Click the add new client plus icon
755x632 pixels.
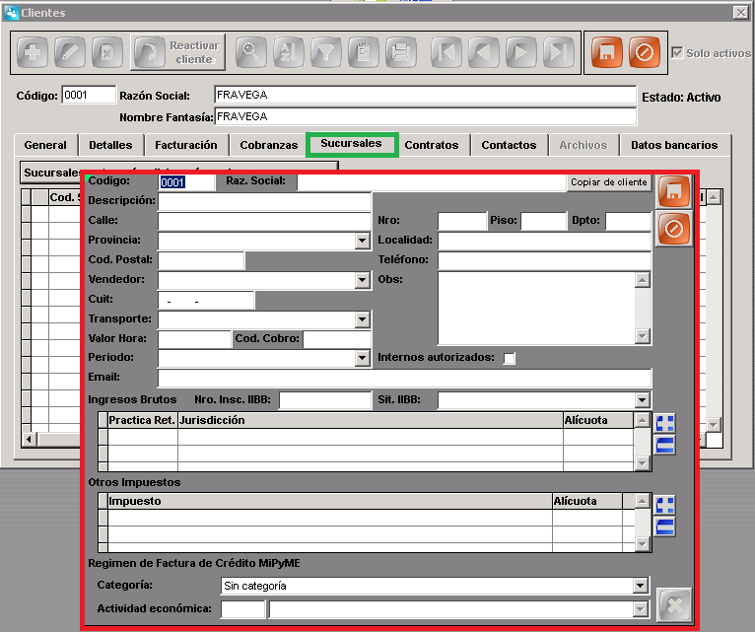coord(33,52)
